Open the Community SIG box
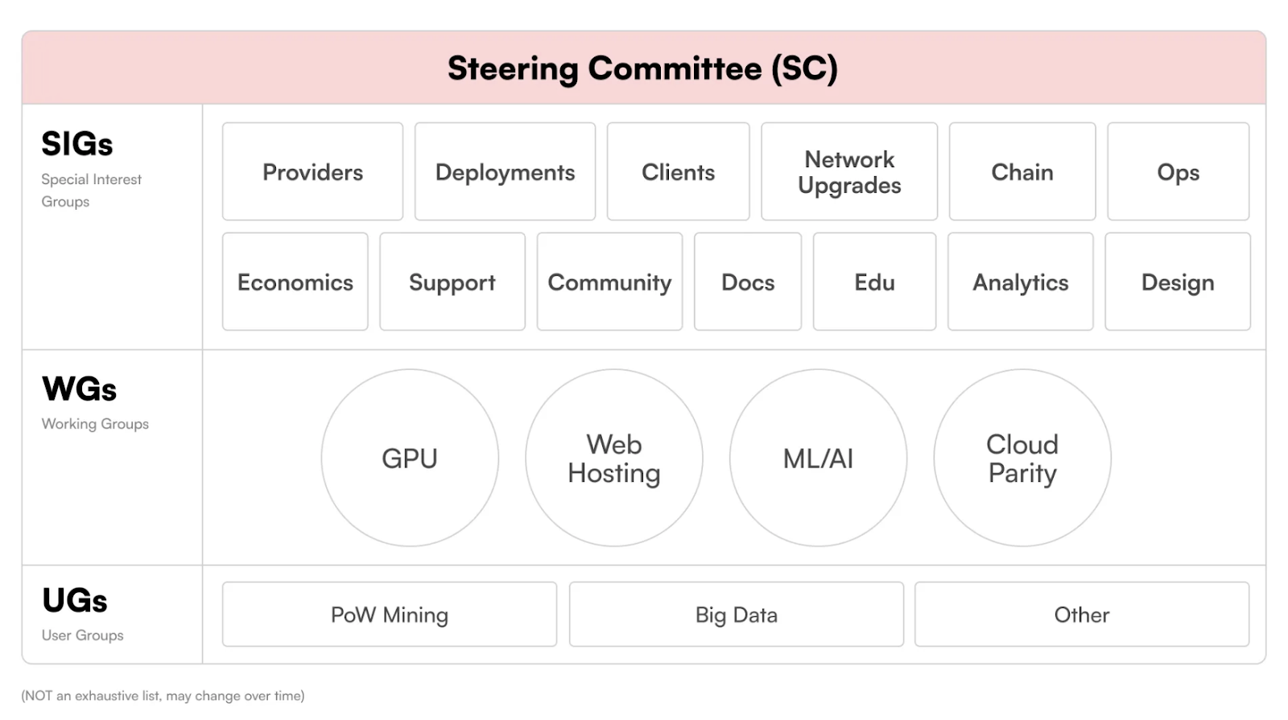The image size is (1288, 720). tap(609, 282)
